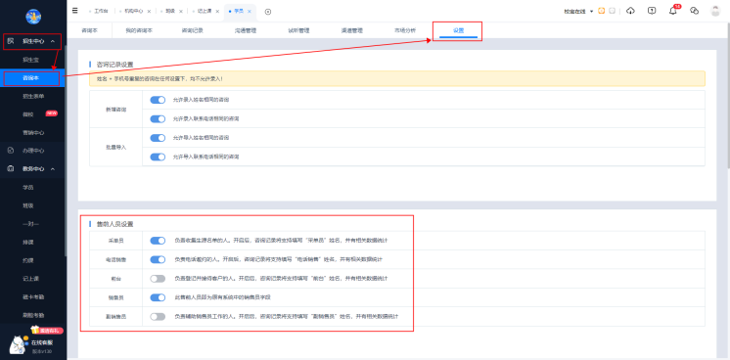Open 磁卡考勤 in the sidebar
Image resolution: width=730 pixels, height=360 pixels.
coord(33,296)
